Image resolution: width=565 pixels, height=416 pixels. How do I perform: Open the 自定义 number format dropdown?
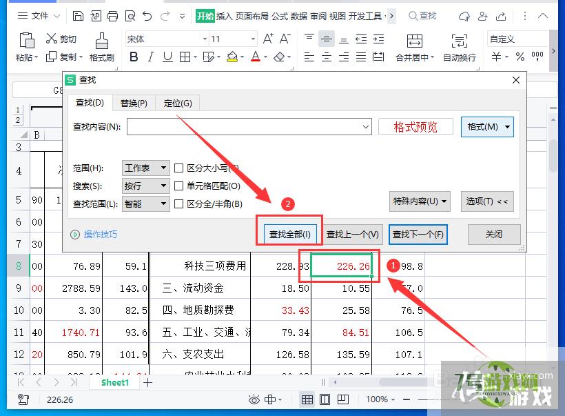point(517,39)
